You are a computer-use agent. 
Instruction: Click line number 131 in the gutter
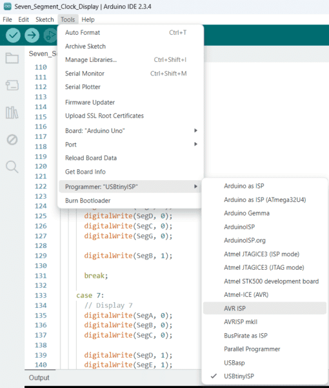click(41, 276)
